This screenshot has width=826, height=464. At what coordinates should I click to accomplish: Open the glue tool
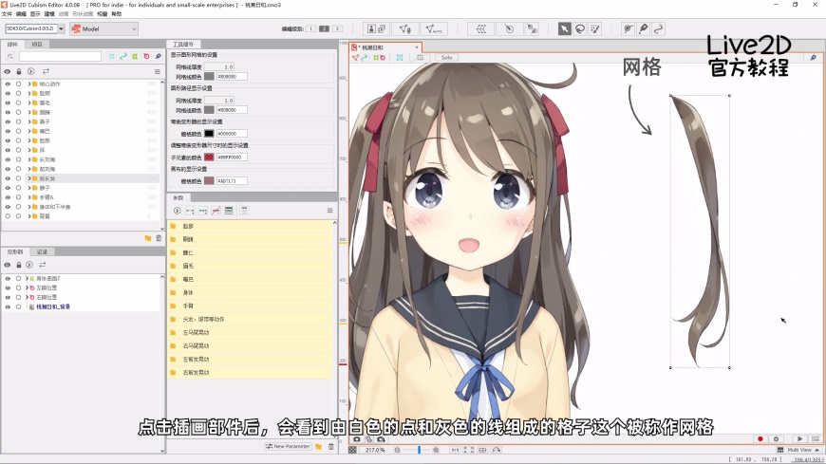532,29
